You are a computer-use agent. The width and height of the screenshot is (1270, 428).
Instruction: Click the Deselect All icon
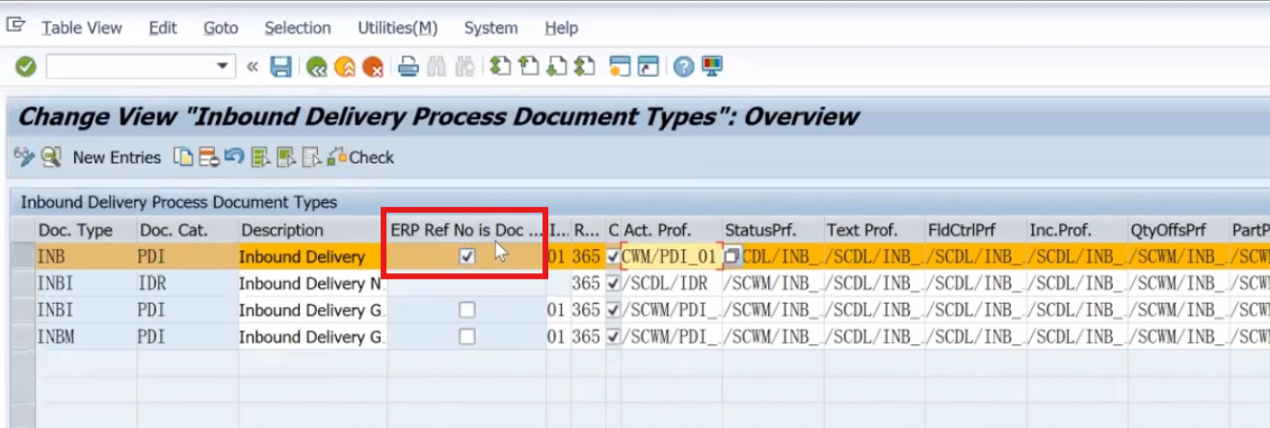(310, 157)
